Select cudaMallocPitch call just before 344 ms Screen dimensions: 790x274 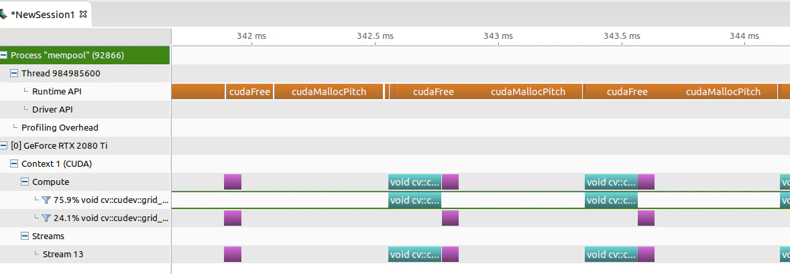point(723,92)
